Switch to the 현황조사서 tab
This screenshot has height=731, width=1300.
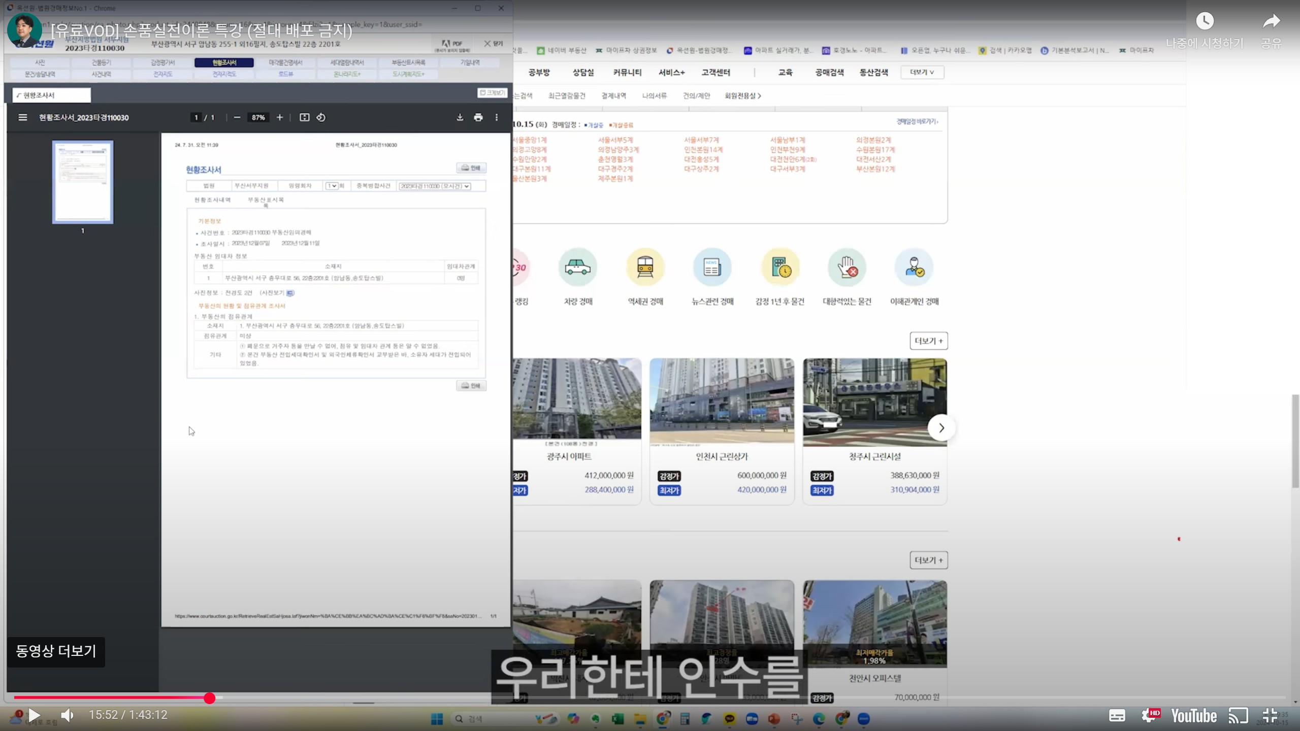pos(224,62)
